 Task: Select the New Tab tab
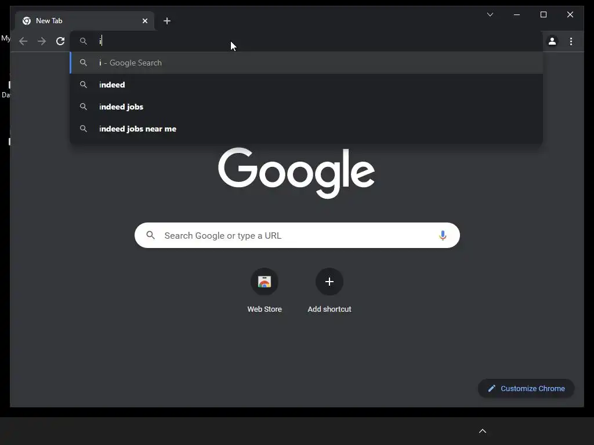tap(85, 21)
